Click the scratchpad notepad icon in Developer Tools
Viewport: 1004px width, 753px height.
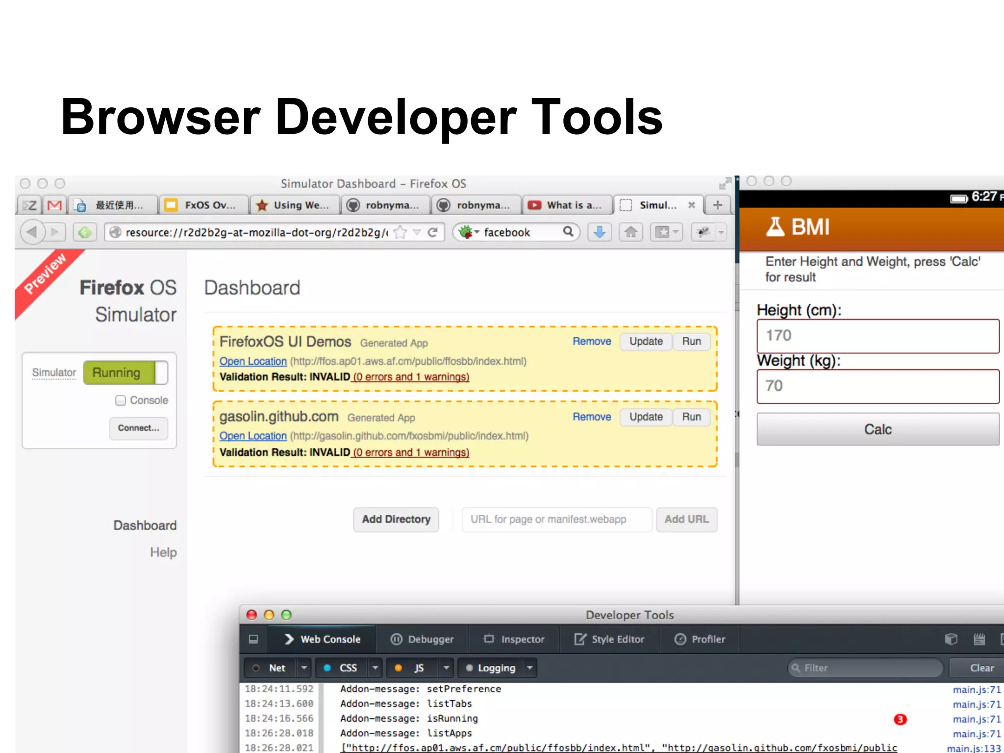point(979,639)
